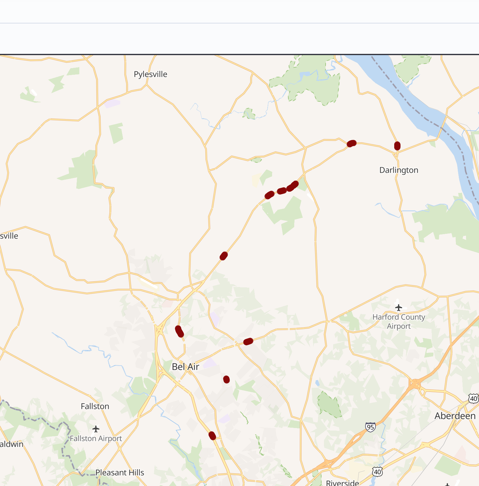Click the red marker northwest of Bel Air
Image resolution: width=479 pixels, height=486 pixels.
click(x=179, y=331)
